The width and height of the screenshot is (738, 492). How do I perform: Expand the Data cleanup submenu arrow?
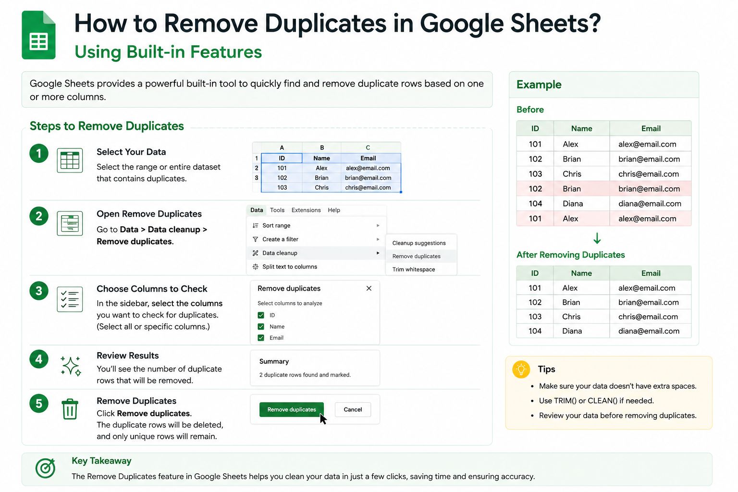click(378, 253)
